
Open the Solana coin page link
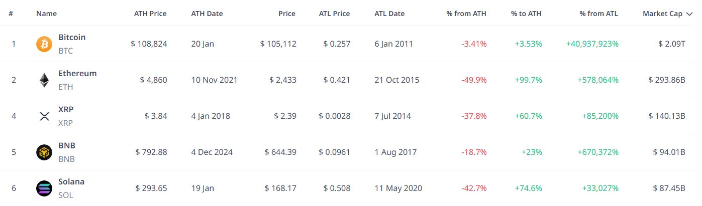pyautogui.click(x=71, y=182)
